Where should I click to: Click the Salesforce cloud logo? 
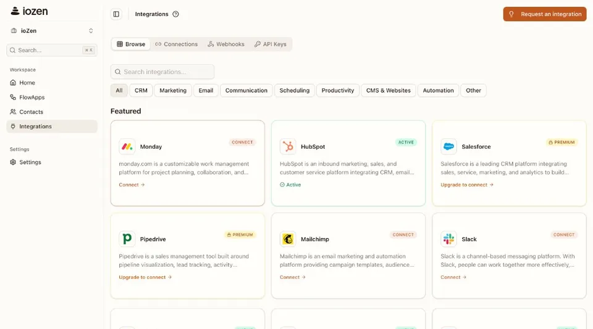point(448,146)
